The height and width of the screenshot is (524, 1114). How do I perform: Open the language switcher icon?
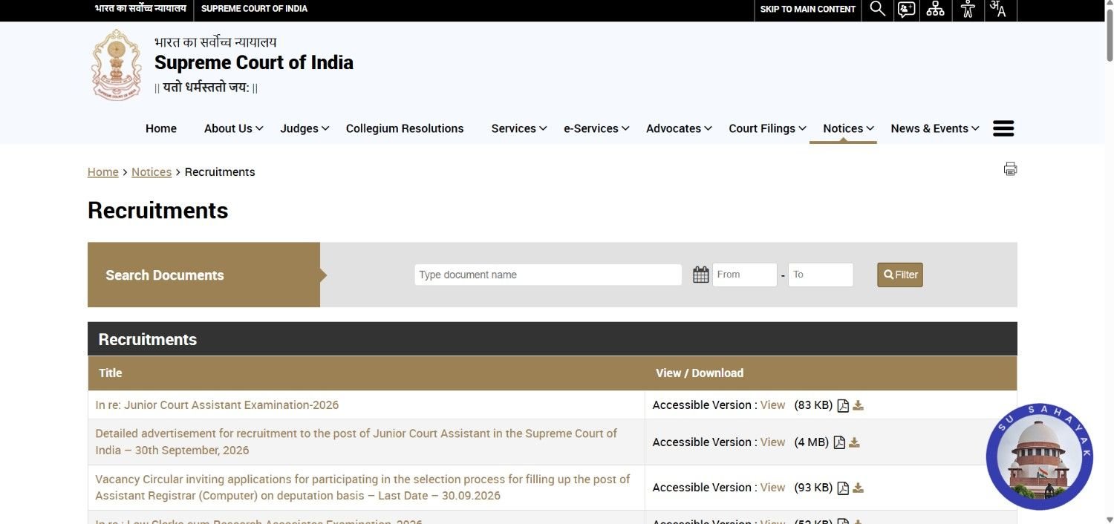[997, 9]
